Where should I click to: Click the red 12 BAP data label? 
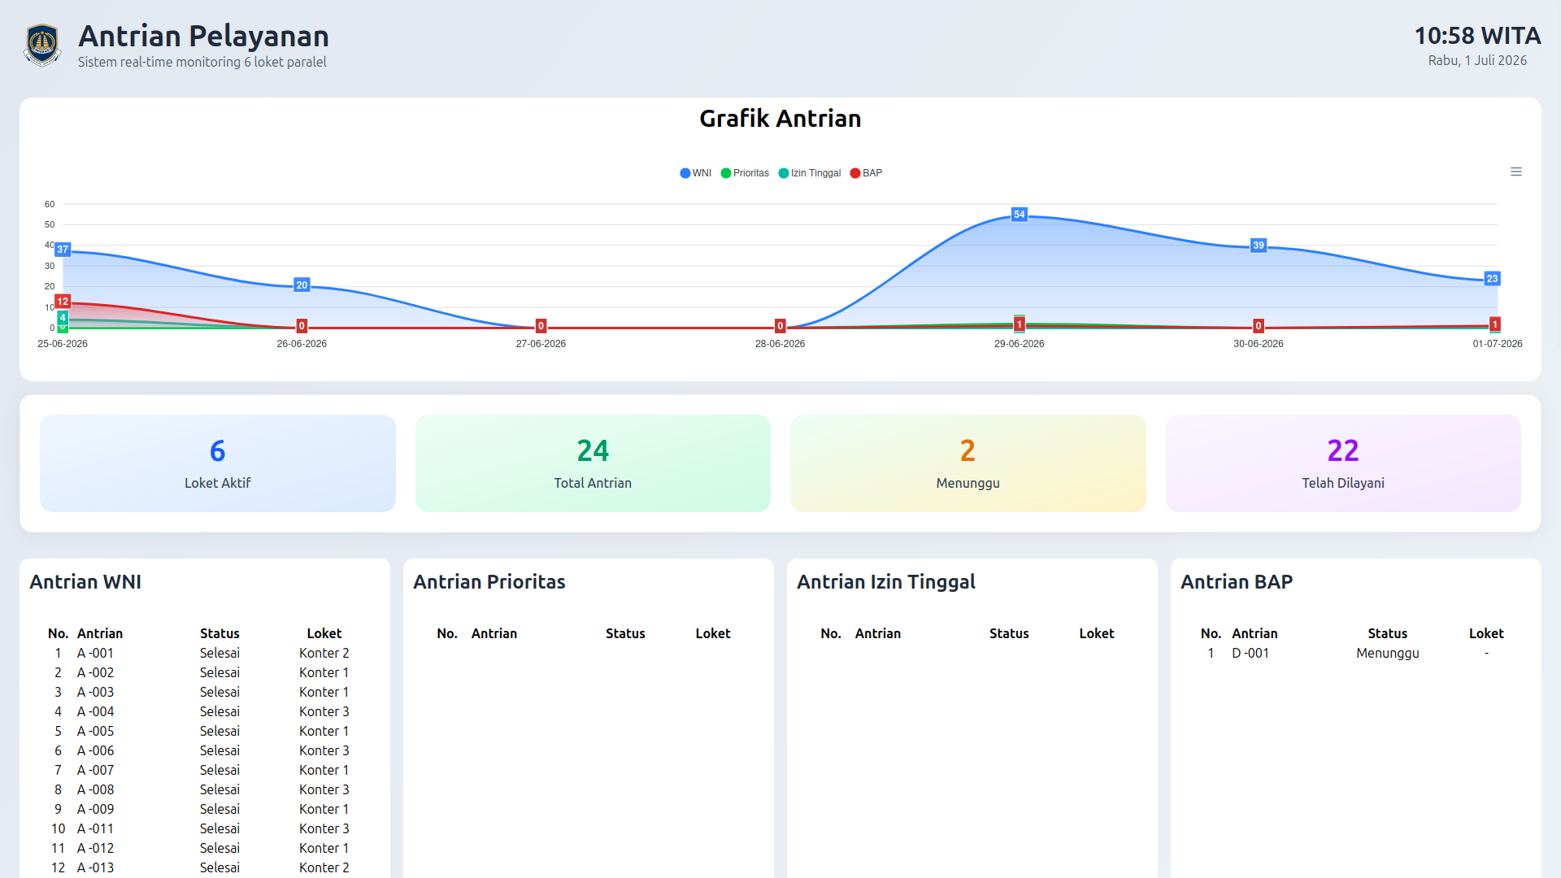63,302
